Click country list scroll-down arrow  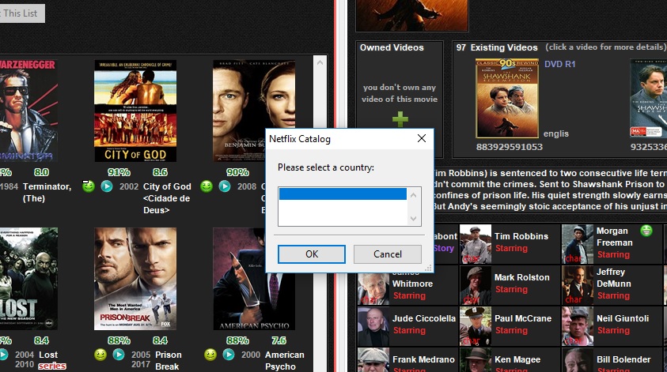point(414,219)
